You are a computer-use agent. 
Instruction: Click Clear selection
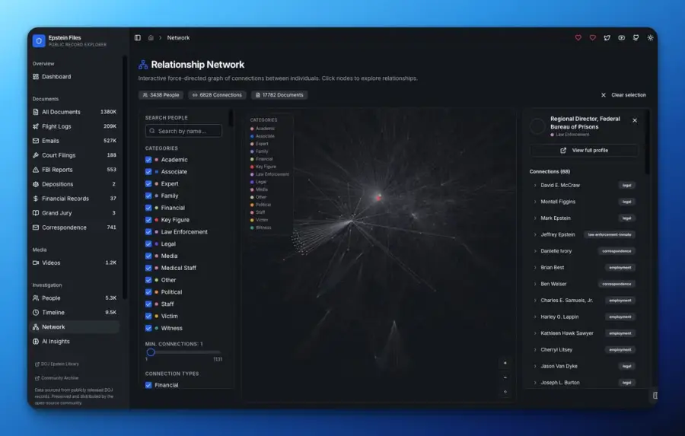coord(623,95)
